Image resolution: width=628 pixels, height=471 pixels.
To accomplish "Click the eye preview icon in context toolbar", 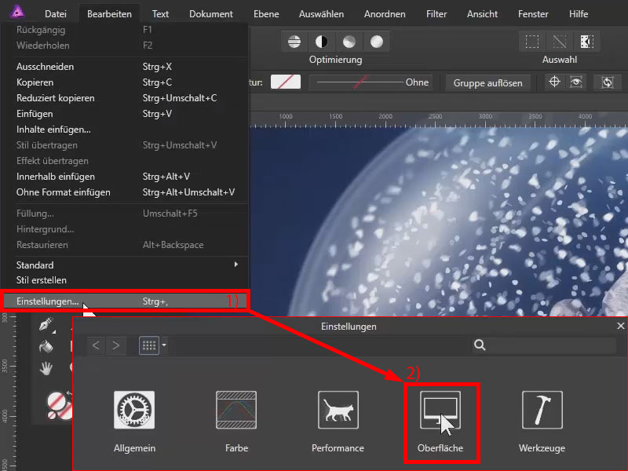I will pyautogui.click(x=576, y=82).
